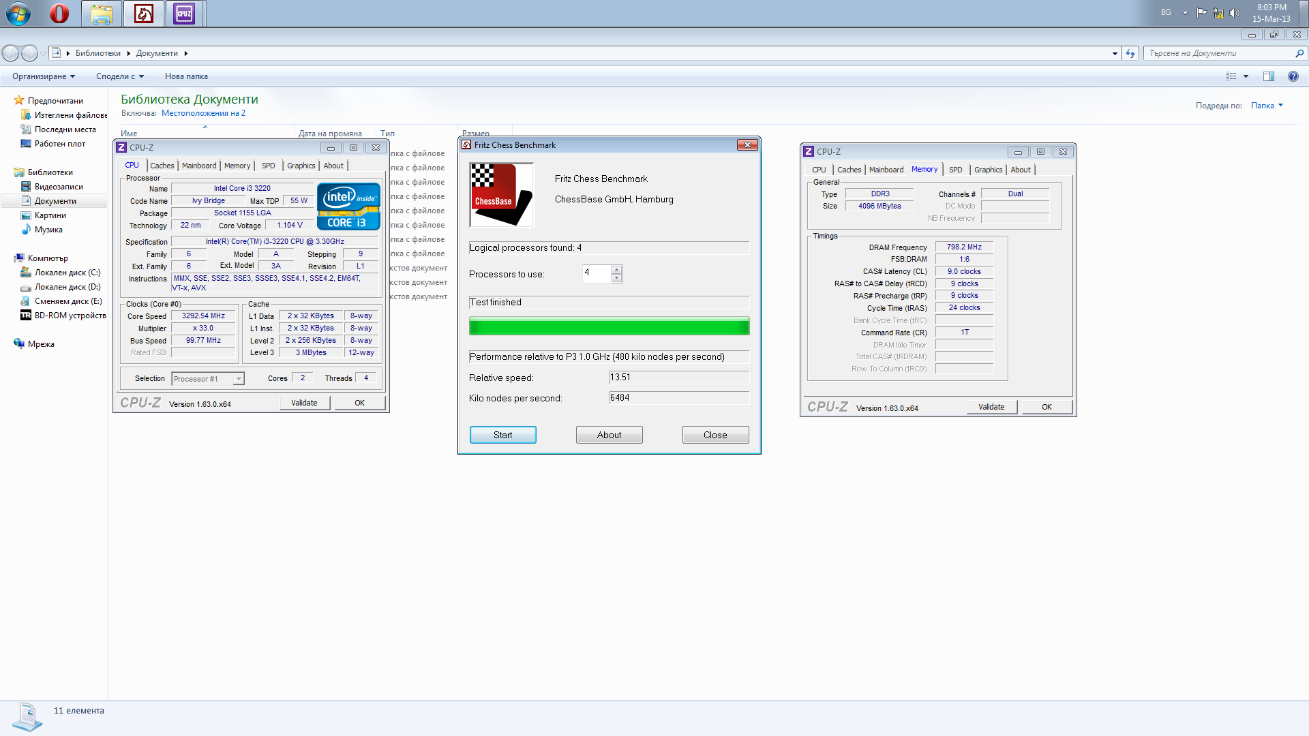This screenshot has width=1309, height=736.
Task: Open the view options dropdown arrow
Action: tap(1246, 76)
